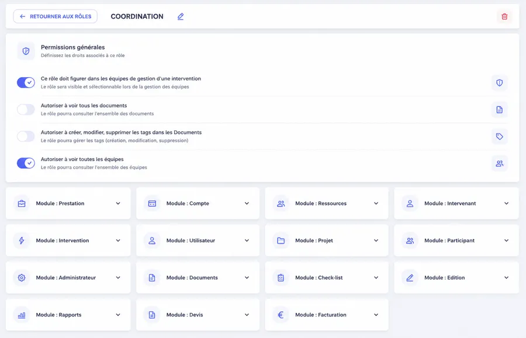Click the 'Module : Edition' label
The image size is (526, 338).
click(445, 278)
